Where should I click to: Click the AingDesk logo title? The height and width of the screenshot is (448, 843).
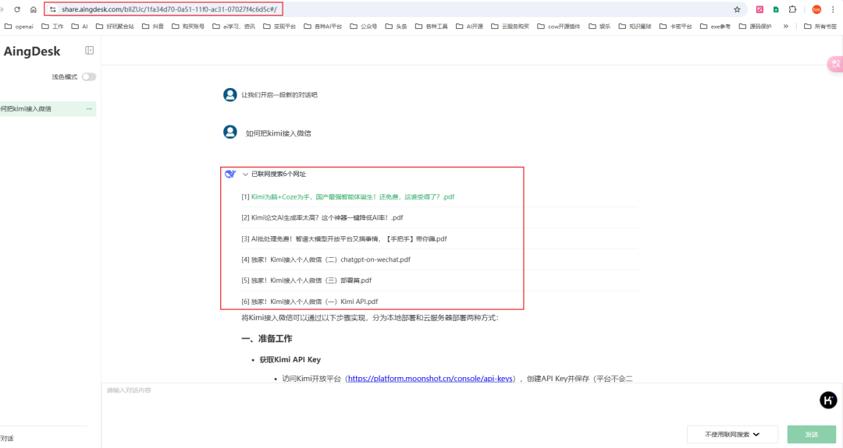click(x=32, y=51)
